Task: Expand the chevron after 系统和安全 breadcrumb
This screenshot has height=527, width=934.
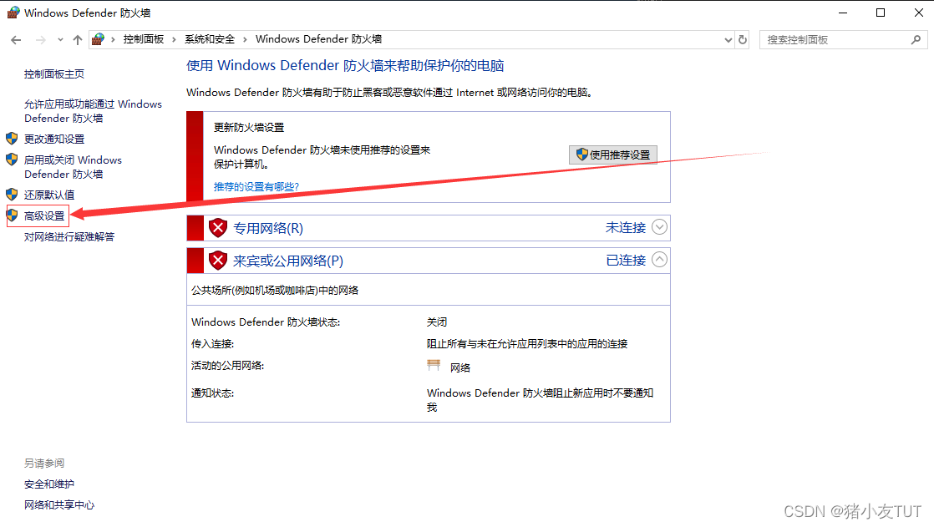Action: pyautogui.click(x=245, y=40)
